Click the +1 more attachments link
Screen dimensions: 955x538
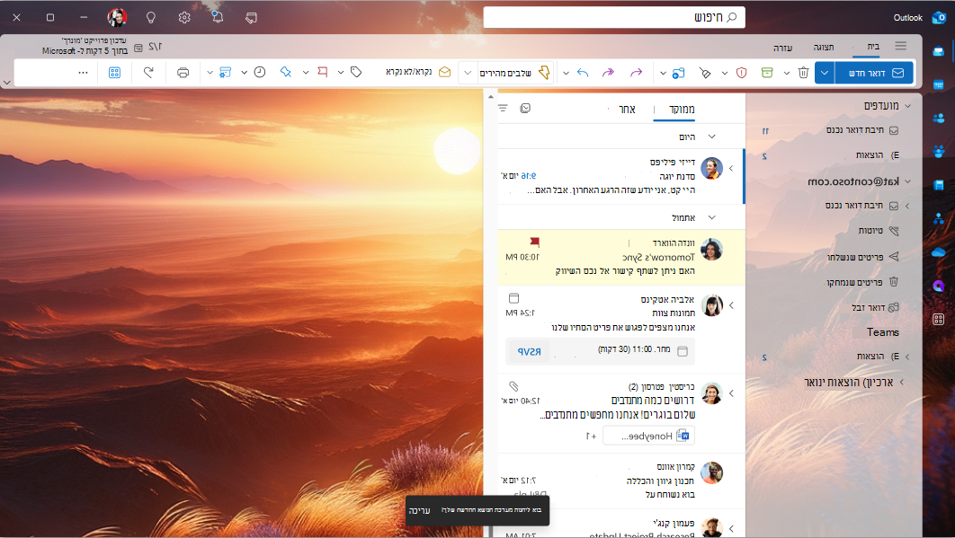[591, 436]
